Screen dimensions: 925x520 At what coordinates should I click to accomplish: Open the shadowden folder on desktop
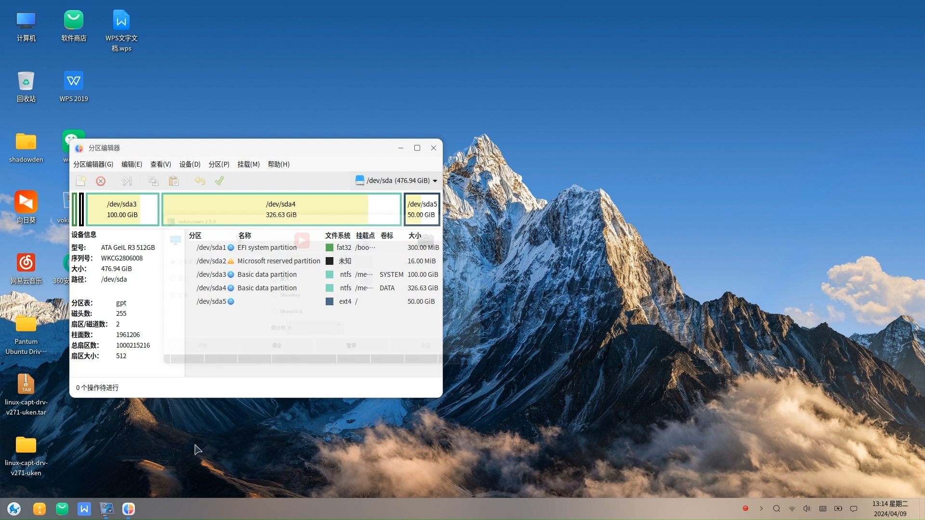(26, 147)
